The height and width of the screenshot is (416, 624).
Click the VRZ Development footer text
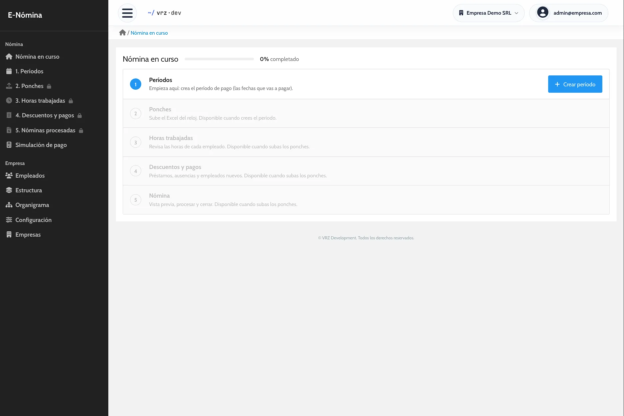pos(366,238)
